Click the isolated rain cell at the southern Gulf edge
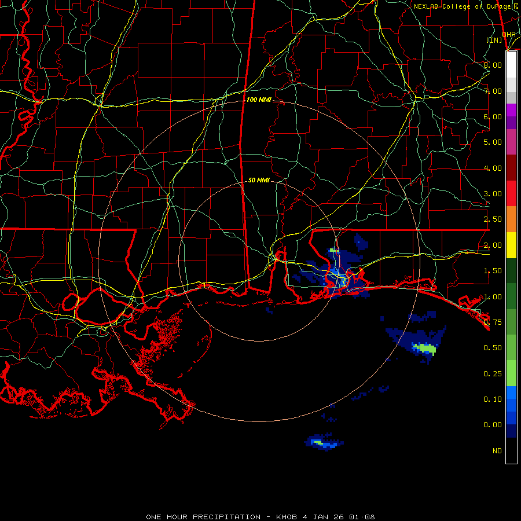Viewport: 521px width, 521px height. click(x=324, y=442)
